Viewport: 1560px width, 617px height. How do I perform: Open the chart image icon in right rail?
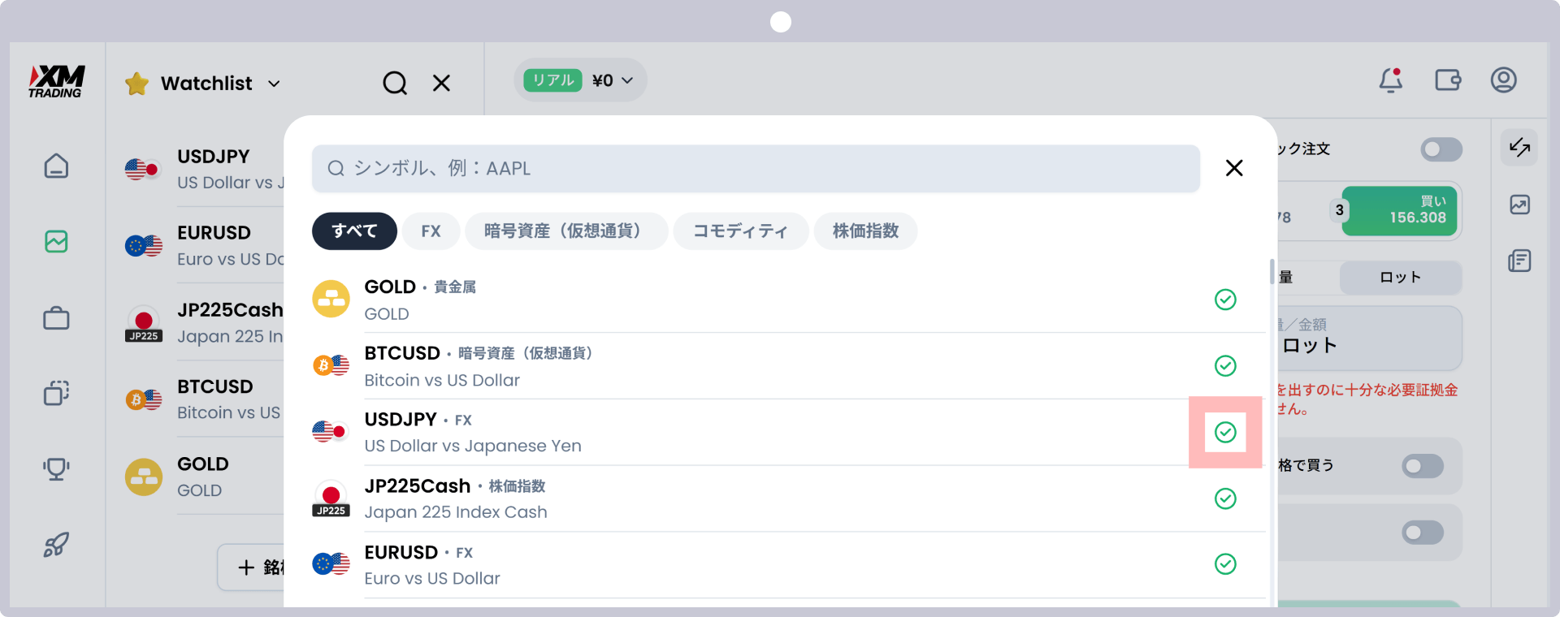click(1519, 205)
